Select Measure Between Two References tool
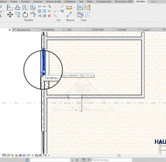Screen dimensions: 166x162 69,8
